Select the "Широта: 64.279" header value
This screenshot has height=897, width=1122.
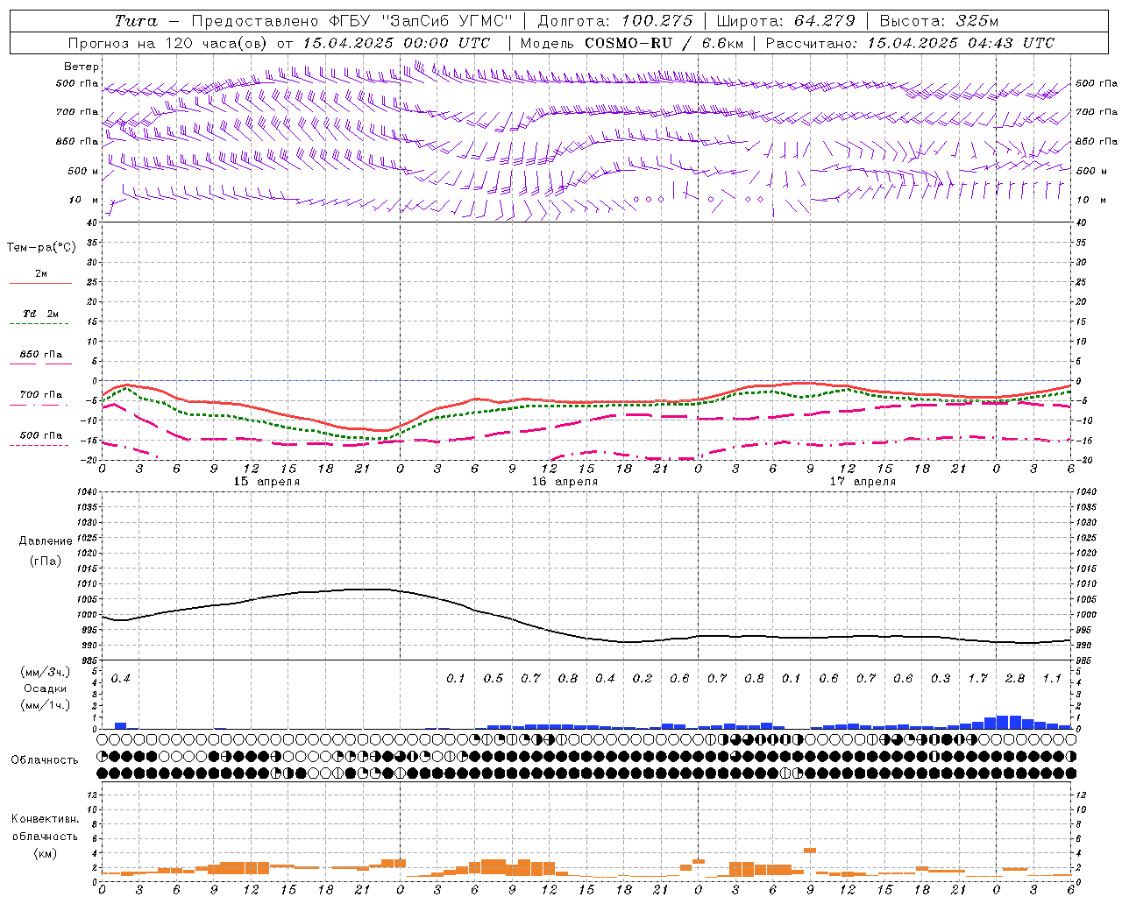(x=785, y=21)
